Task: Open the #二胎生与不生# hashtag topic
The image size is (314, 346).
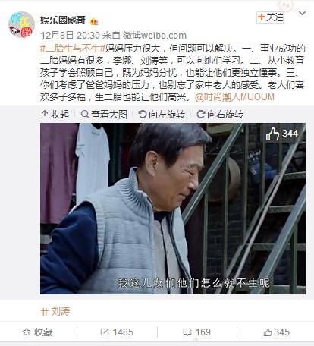Action: pyautogui.click(x=72, y=49)
